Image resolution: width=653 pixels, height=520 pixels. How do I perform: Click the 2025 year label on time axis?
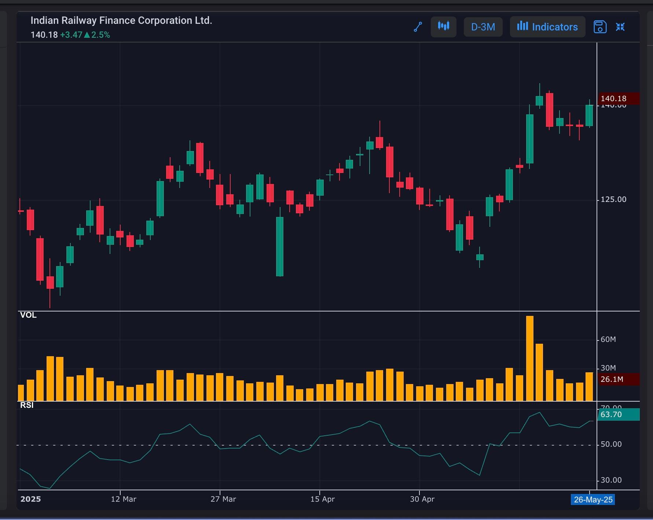coord(31,499)
